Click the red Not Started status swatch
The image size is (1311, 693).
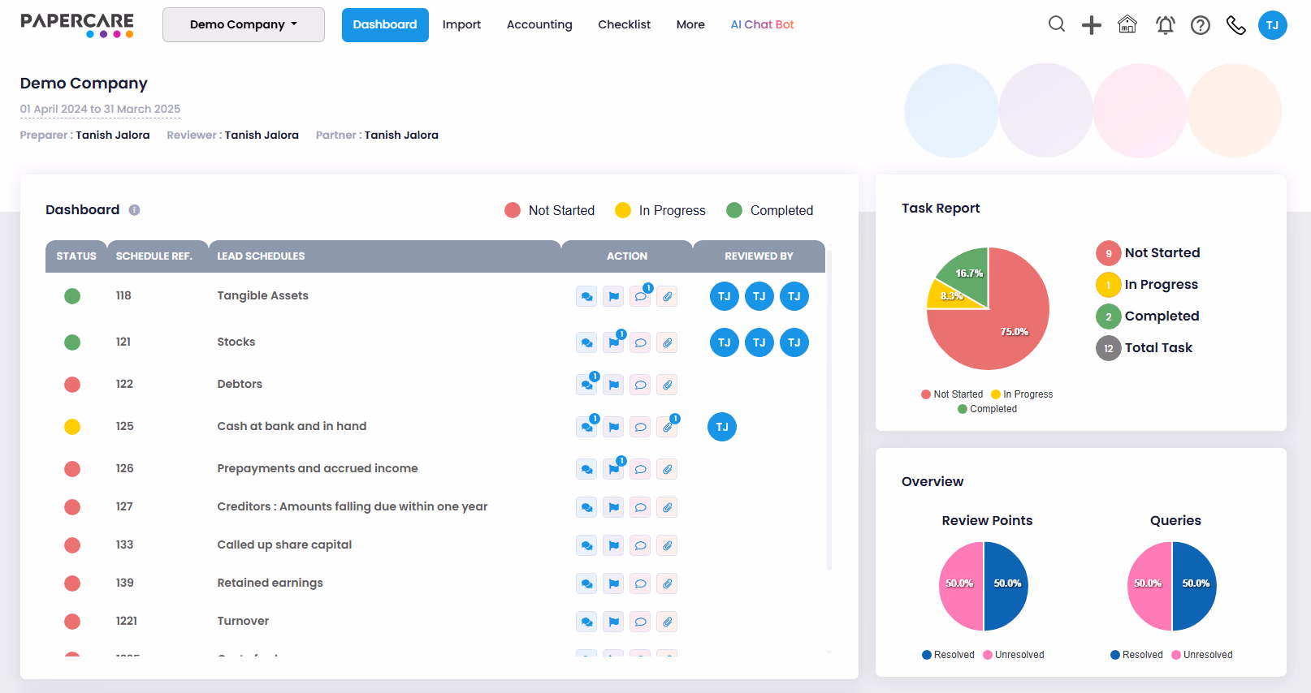coord(513,210)
